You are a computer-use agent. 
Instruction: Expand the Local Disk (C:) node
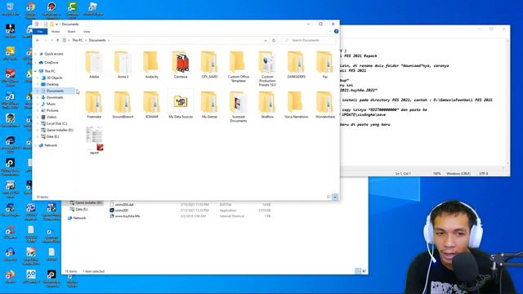38,123
